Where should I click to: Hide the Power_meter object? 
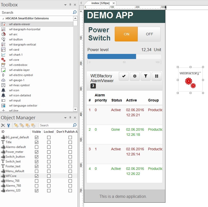tap(37, 152)
